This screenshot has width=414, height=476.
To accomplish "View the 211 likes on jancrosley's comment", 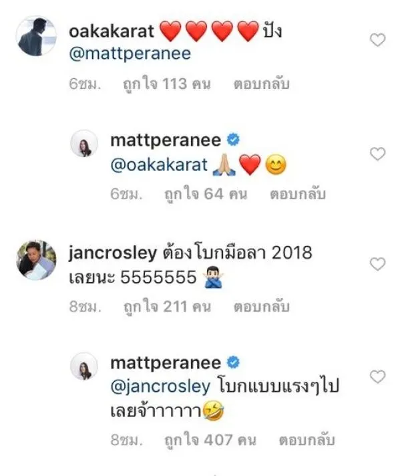I will (167, 307).
